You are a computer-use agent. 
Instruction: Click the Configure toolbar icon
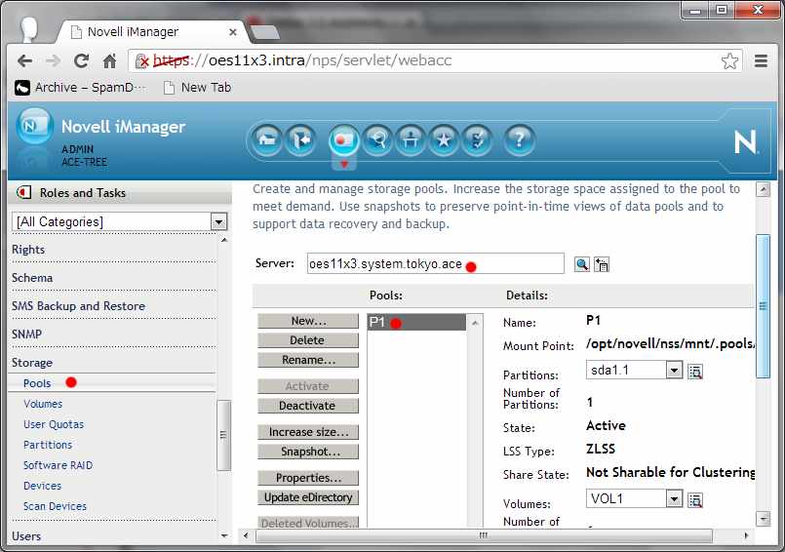point(411,139)
